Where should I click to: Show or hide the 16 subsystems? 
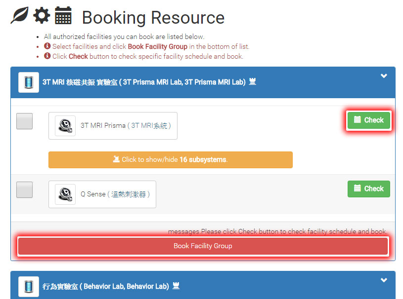pos(170,160)
